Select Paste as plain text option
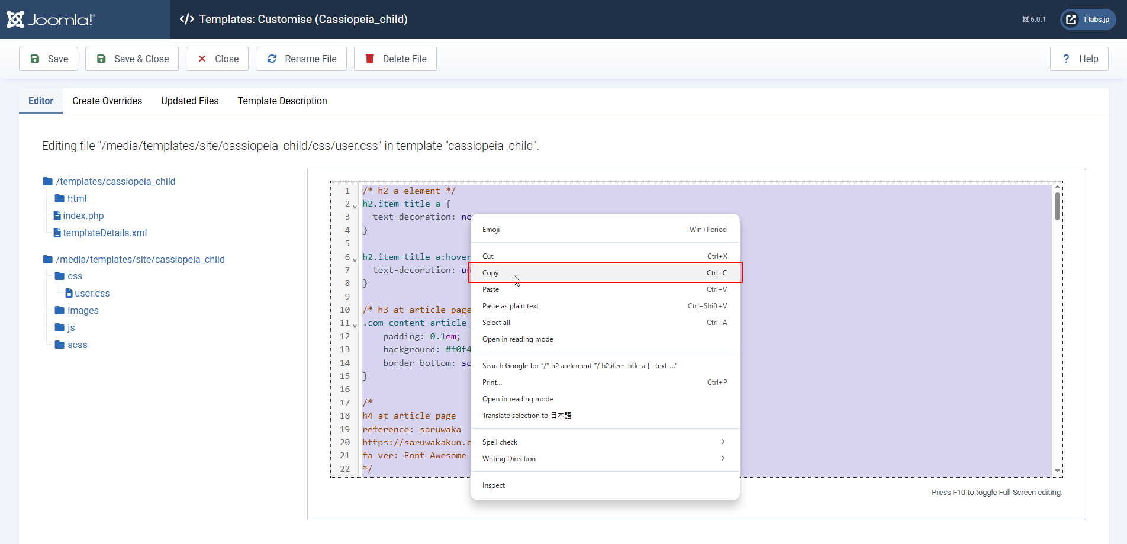 click(x=510, y=306)
